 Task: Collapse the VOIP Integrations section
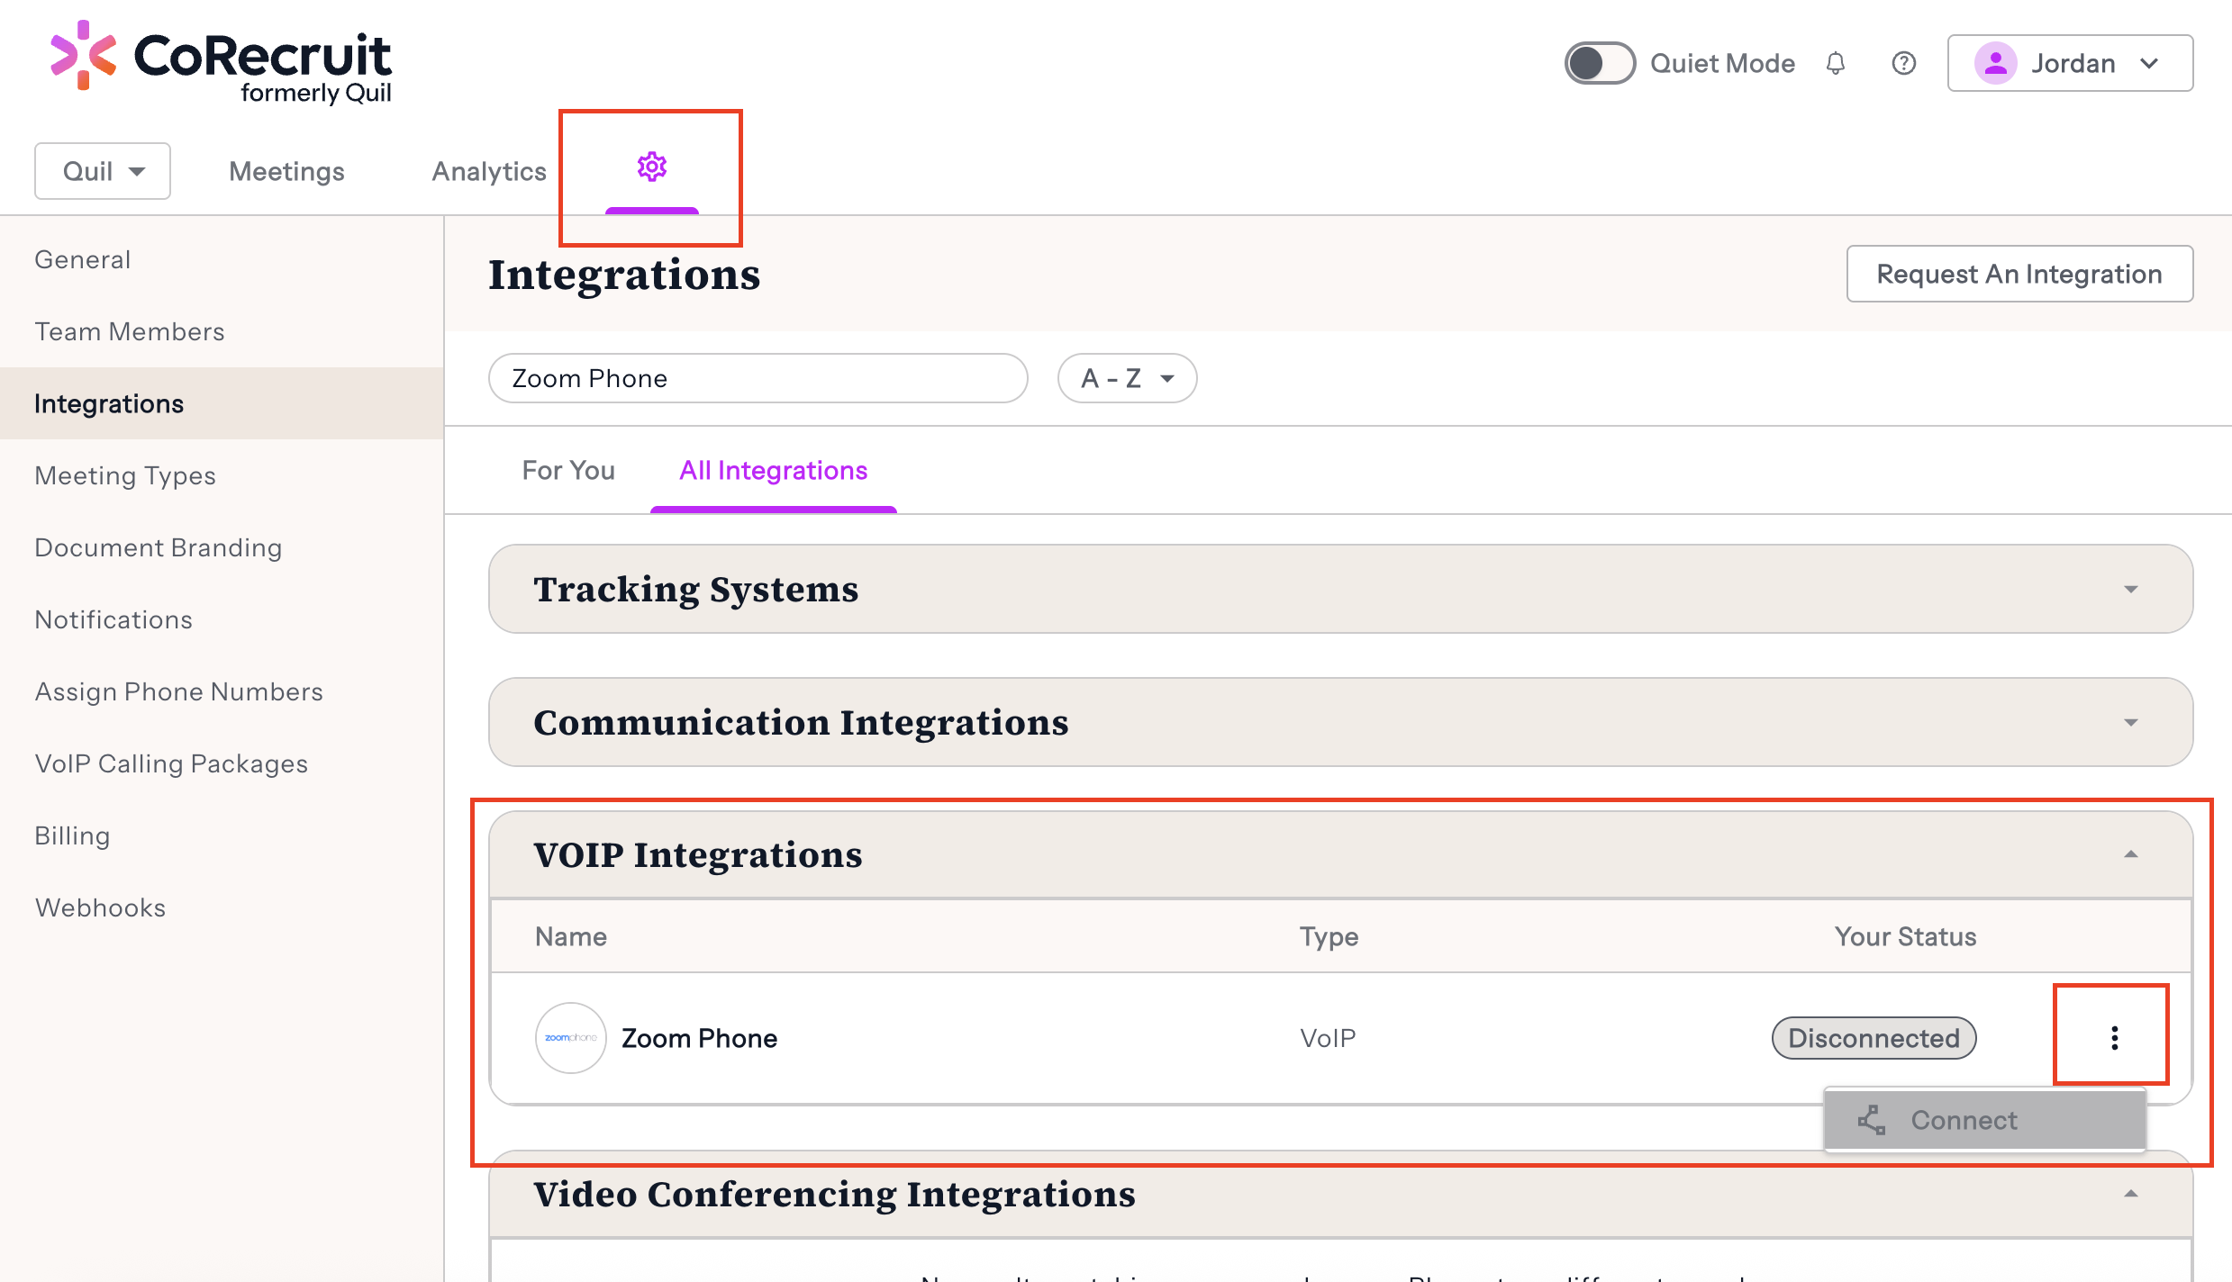click(2129, 855)
